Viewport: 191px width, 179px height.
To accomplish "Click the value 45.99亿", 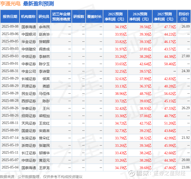I will coord(170,146).
